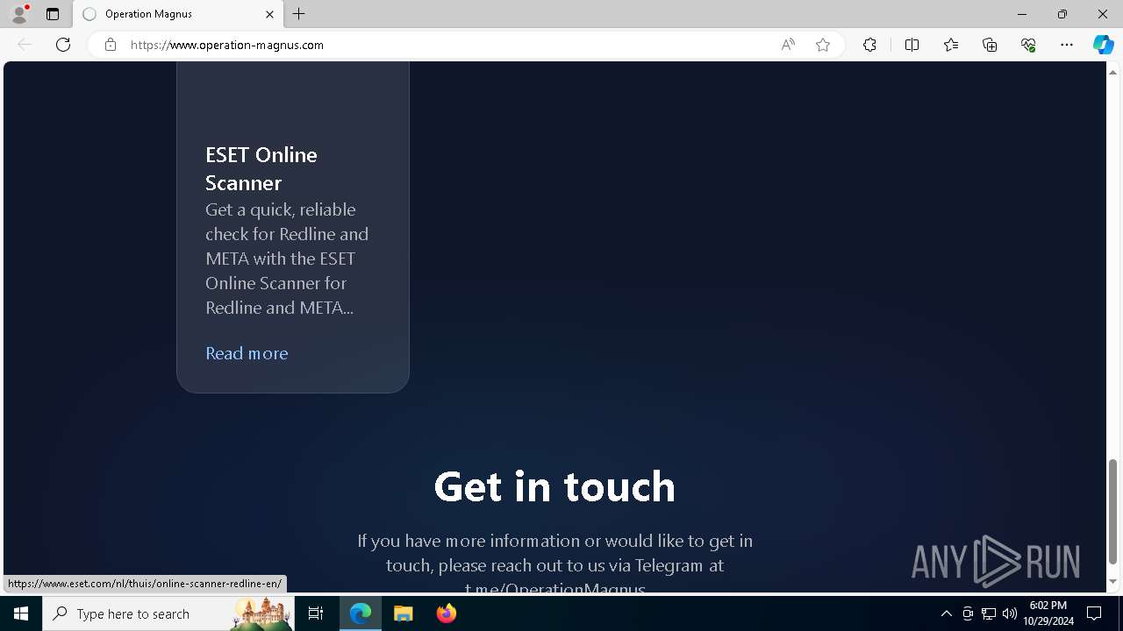Screen dimensions: 1123x631
Task: Open the network status tray icon
Action: click(x=989, y=613)
